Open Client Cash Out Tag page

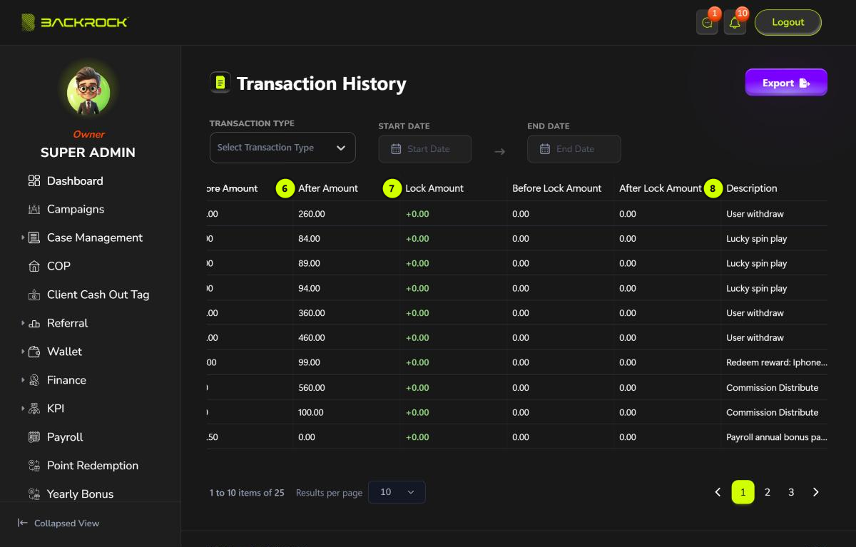click(98, 295)
